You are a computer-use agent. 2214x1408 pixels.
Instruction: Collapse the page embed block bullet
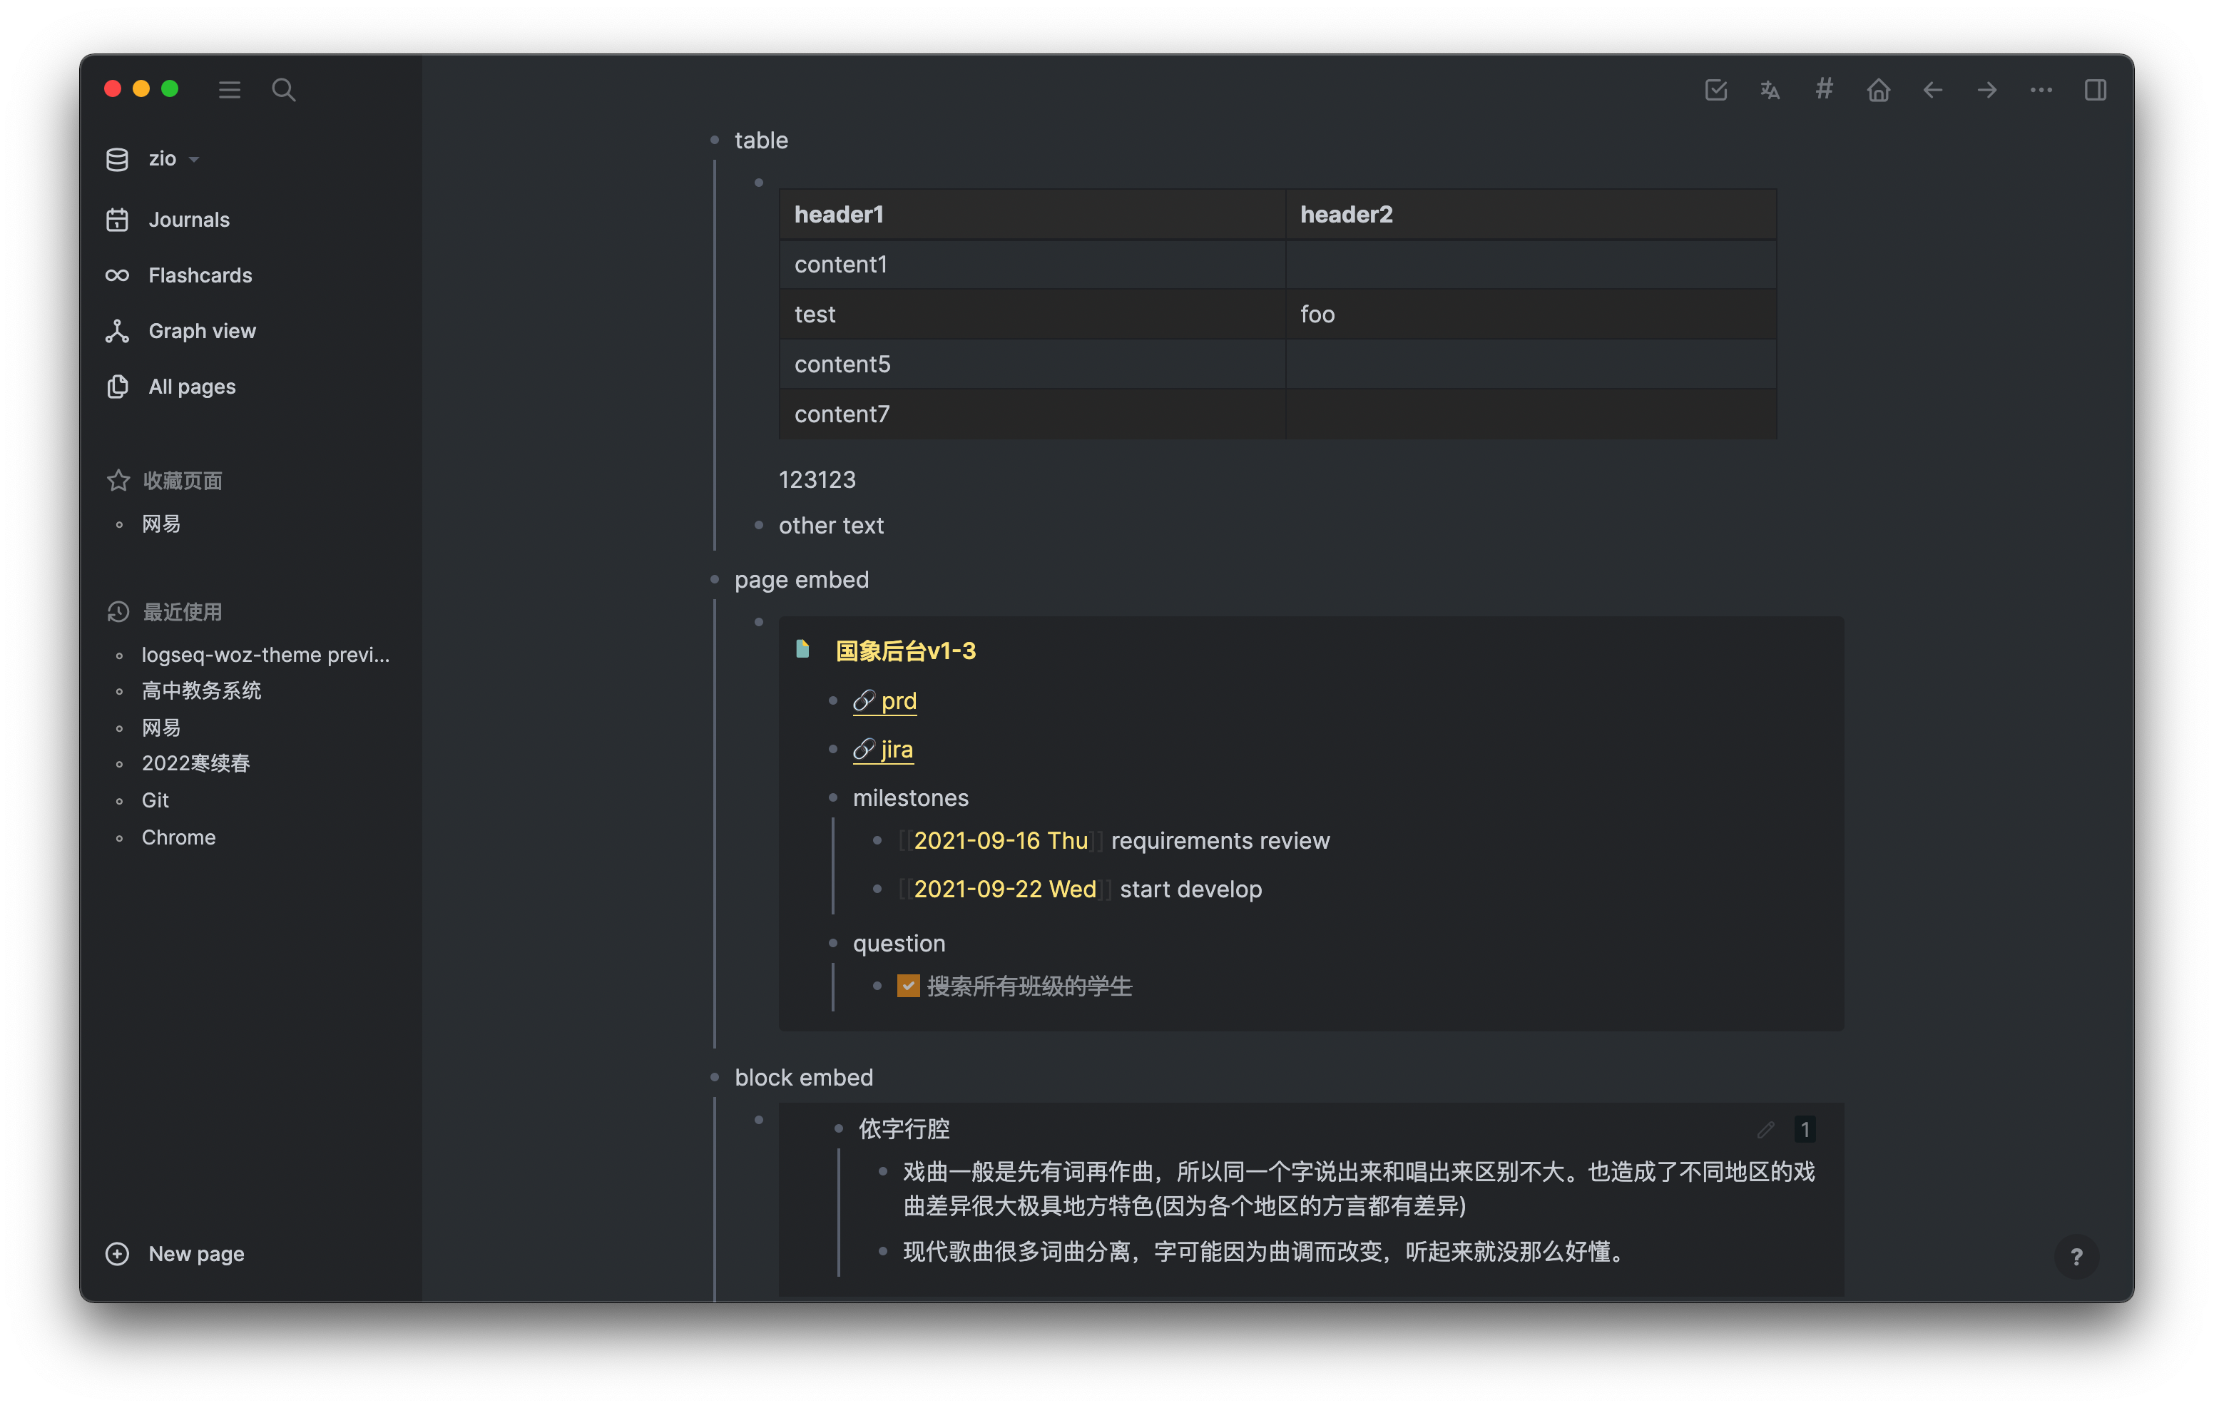pyautogui.click(x=715, y=579)
